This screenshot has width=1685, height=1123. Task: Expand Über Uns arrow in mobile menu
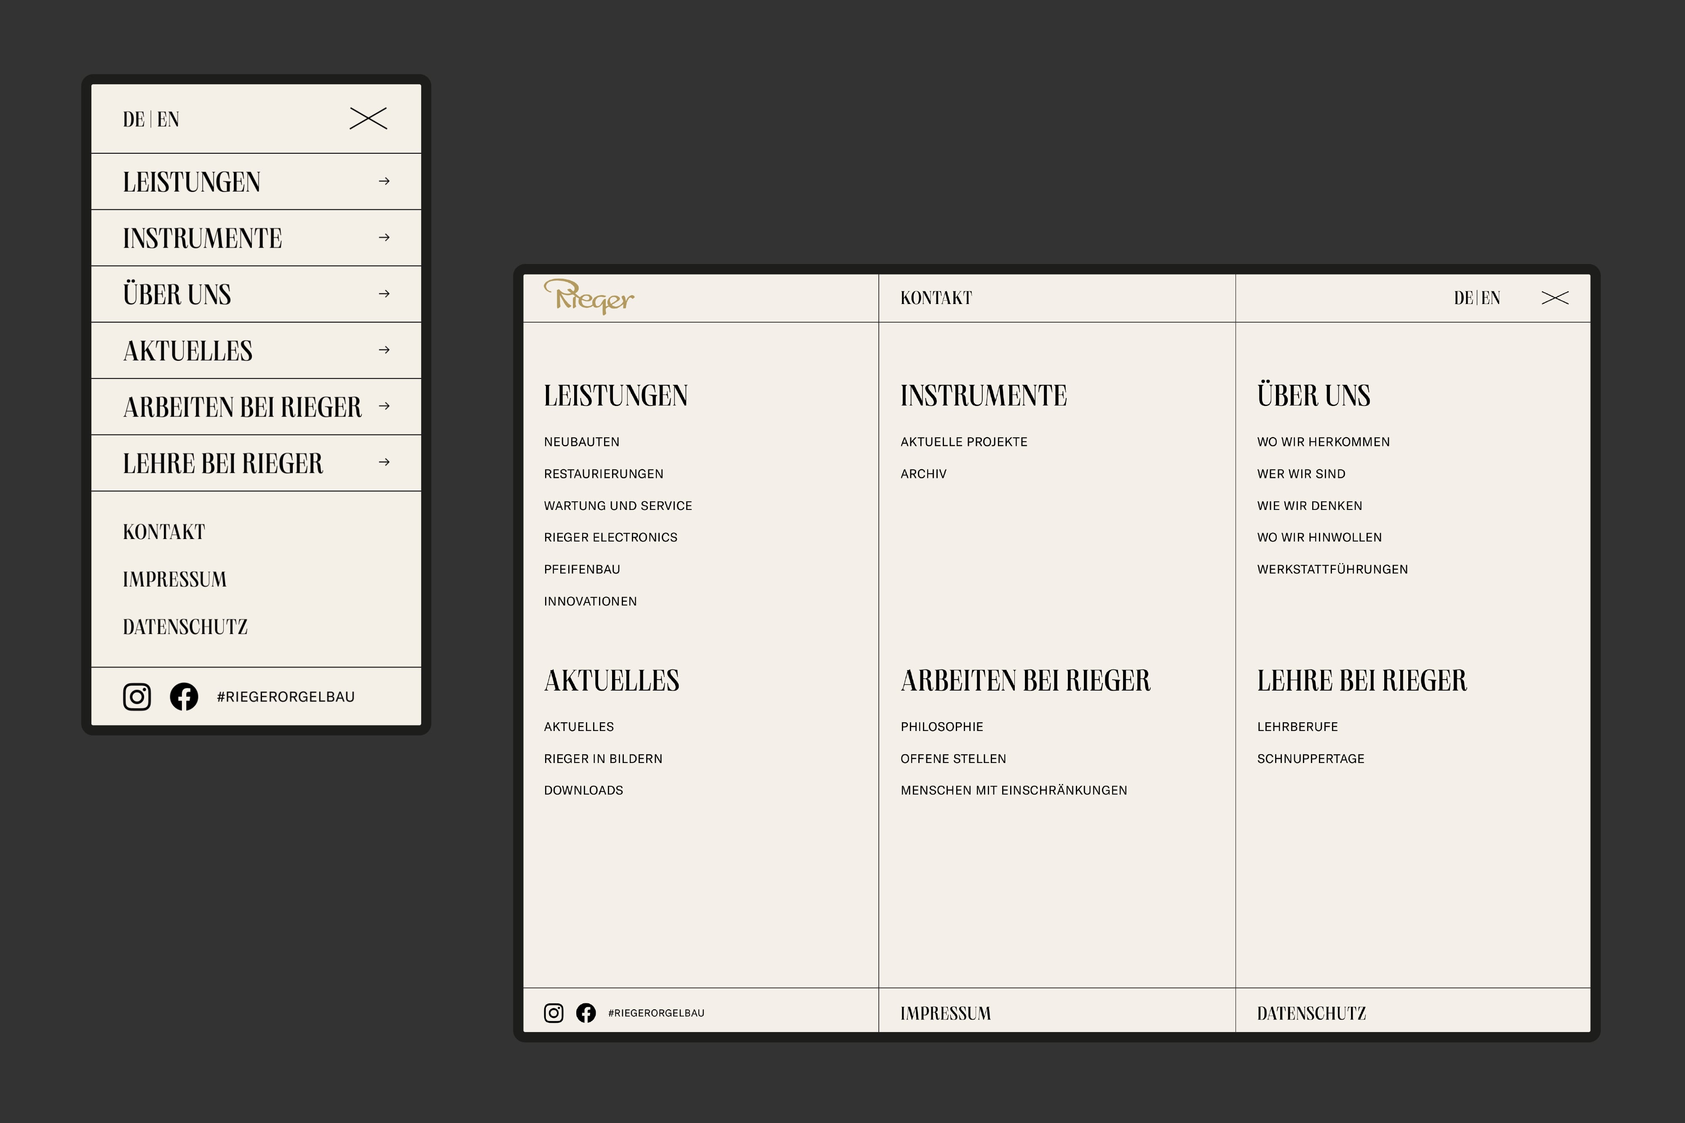tap(384, 293)
